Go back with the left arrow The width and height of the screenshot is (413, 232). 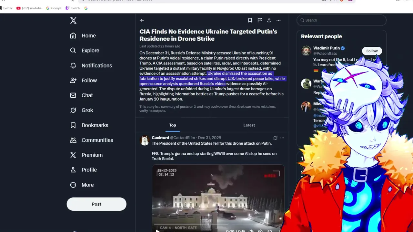[142, 20]
